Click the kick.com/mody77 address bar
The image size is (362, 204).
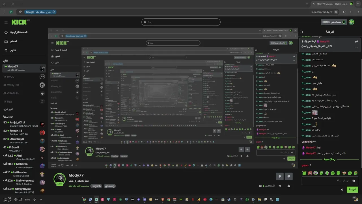click(322, 12)
